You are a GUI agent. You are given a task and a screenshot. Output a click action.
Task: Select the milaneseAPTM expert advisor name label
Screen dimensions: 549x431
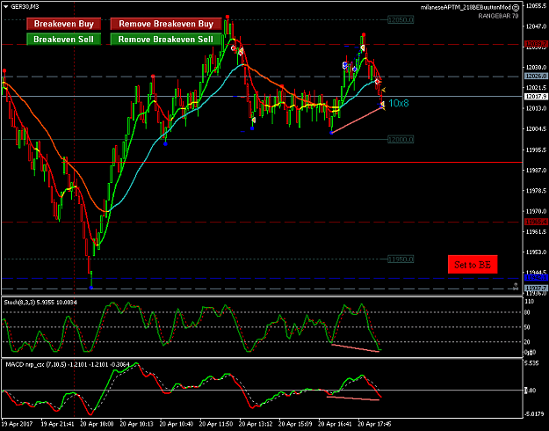click(466, 7)
